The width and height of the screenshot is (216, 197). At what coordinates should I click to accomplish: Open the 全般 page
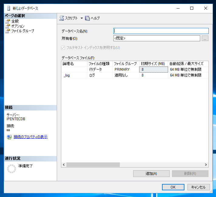click(15, 21)
